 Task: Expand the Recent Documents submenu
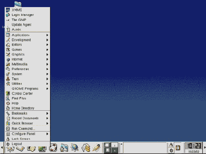click(x=28, y=118)
